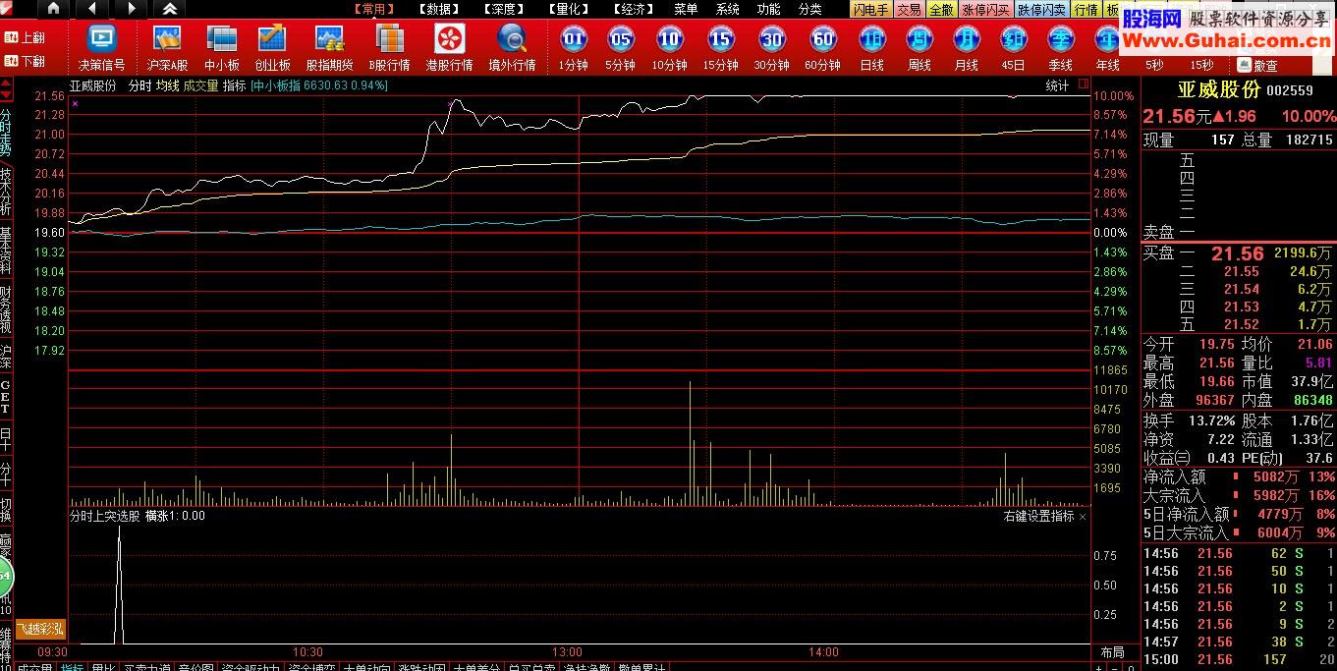Viewport: 1337px width, 671px height.
Task: Switch to 日线 daily chart
Action: (x=871, y=48)
